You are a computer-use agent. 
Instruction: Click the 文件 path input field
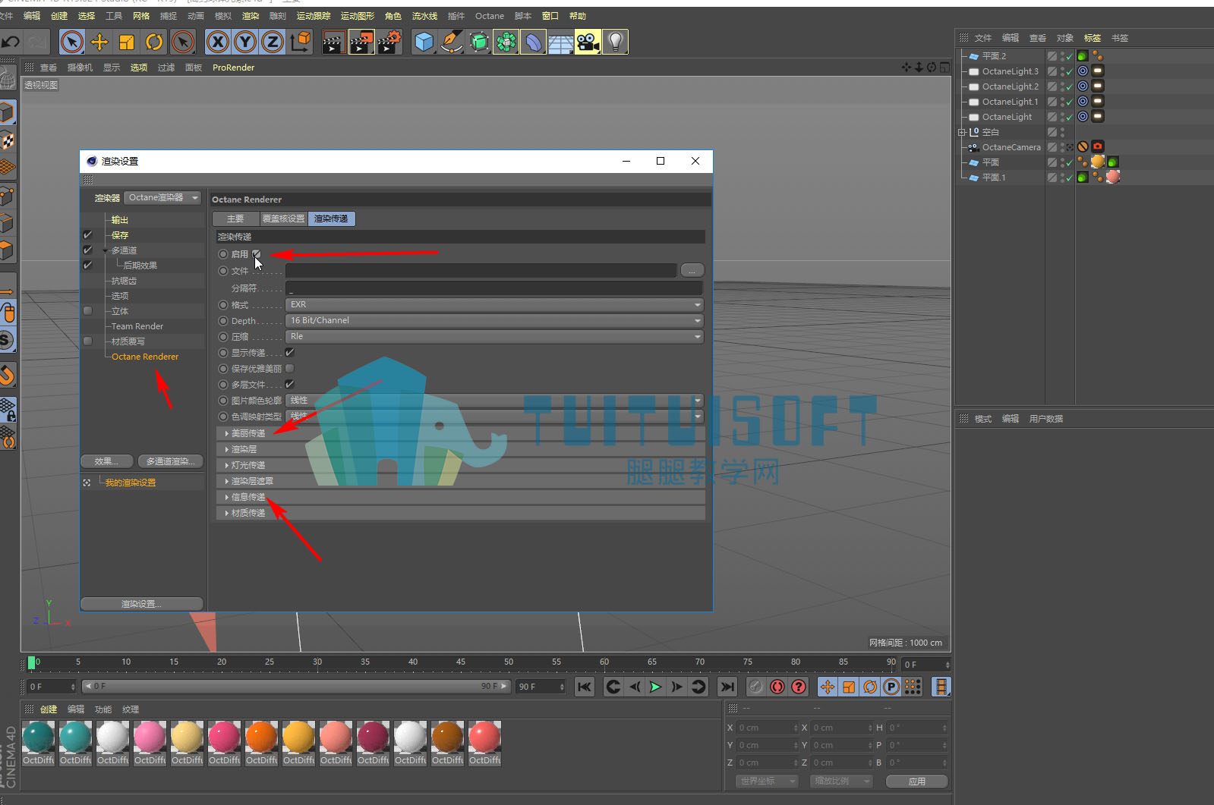(x=481, y=271)
